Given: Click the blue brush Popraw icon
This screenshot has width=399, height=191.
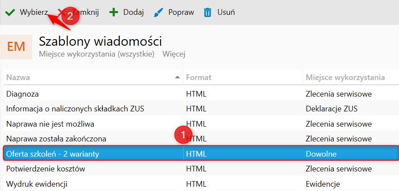Looking at the screenshot, I should pyautogui.click(x=159, y=13).
